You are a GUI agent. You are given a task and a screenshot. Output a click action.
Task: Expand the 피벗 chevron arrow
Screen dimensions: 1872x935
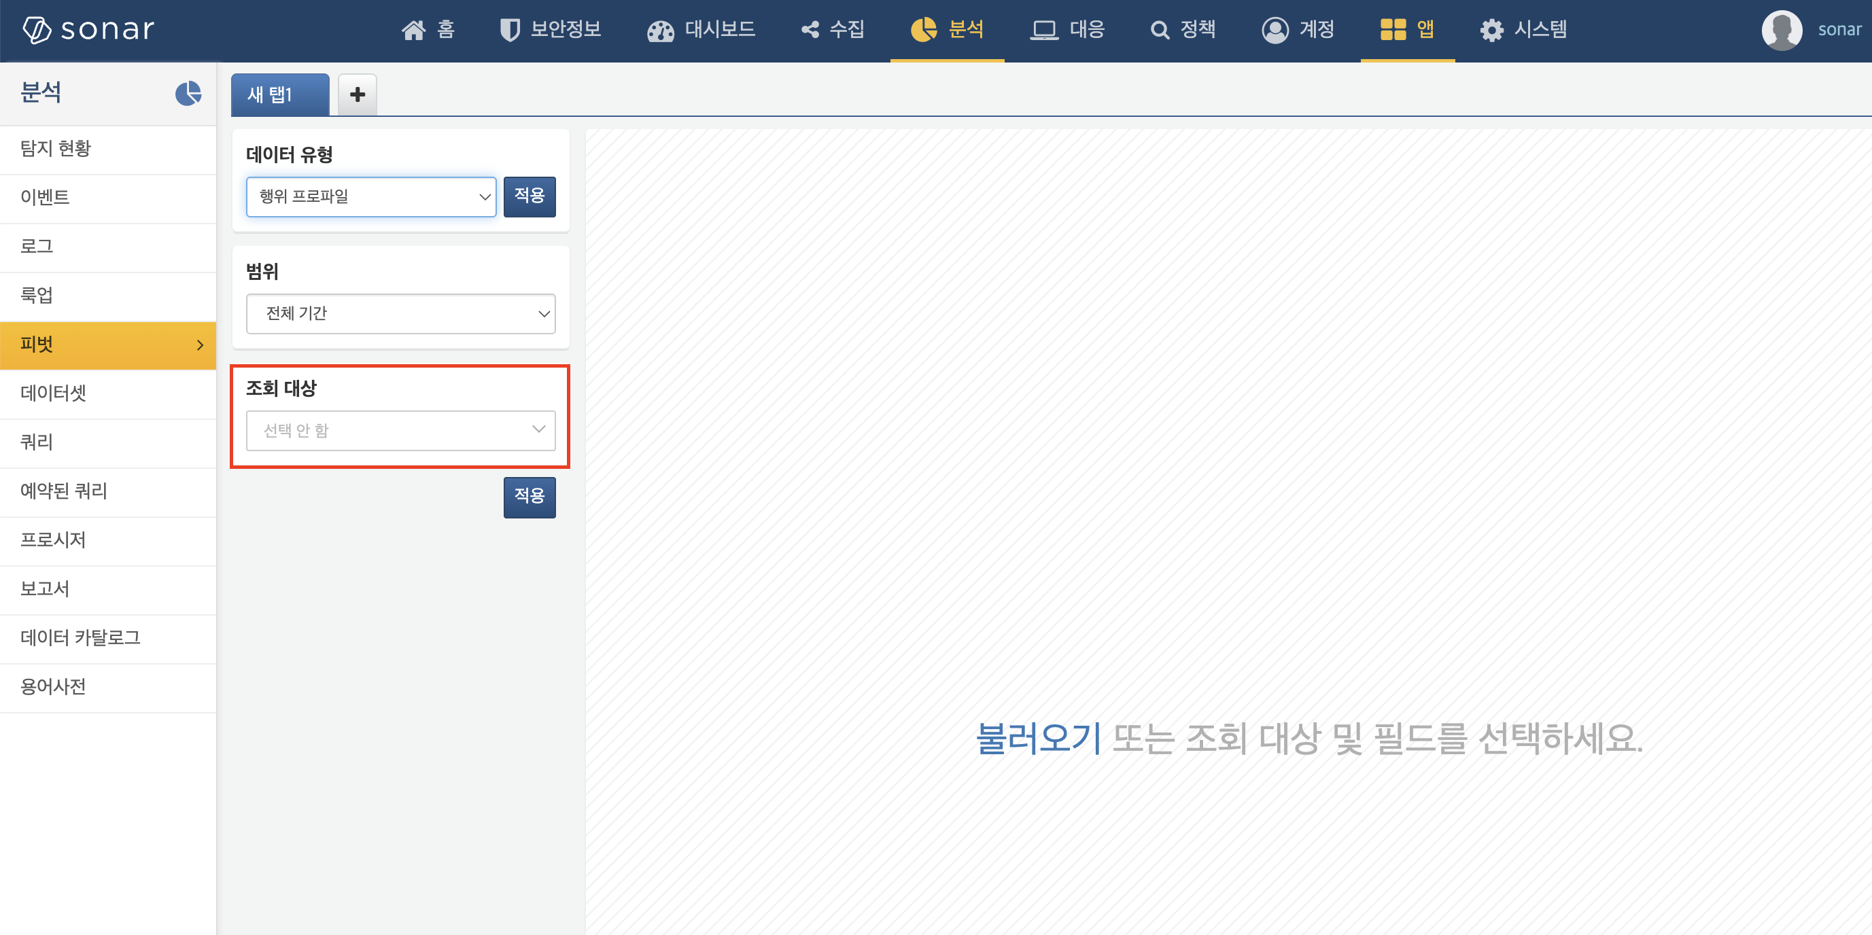[200, 345]
